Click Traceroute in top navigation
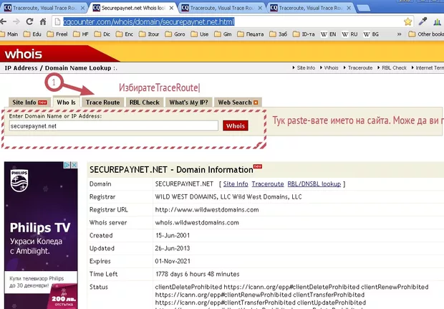The height and width of the screenshot is (309, 444). 360,68
